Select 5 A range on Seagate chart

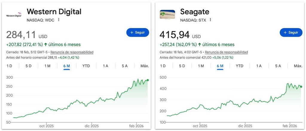278,66
